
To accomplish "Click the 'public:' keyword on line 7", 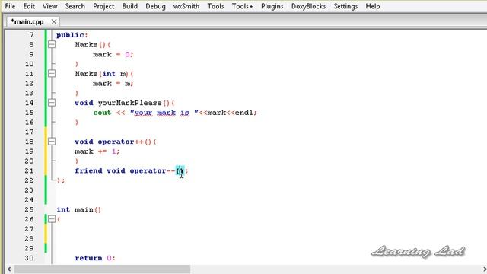I will point(72,35).
